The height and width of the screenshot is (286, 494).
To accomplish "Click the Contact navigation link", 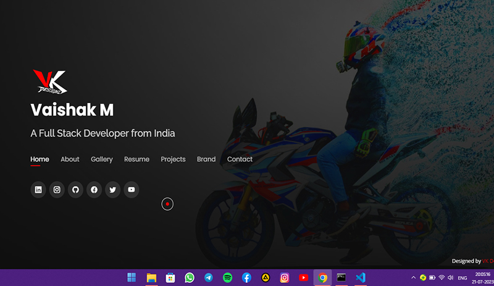I will point(240,159).
